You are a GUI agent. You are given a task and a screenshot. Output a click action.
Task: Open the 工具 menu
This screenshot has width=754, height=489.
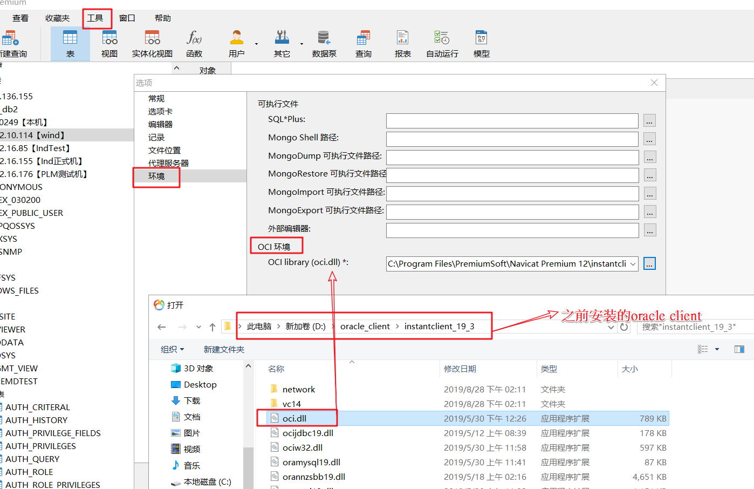coord(95,18)
